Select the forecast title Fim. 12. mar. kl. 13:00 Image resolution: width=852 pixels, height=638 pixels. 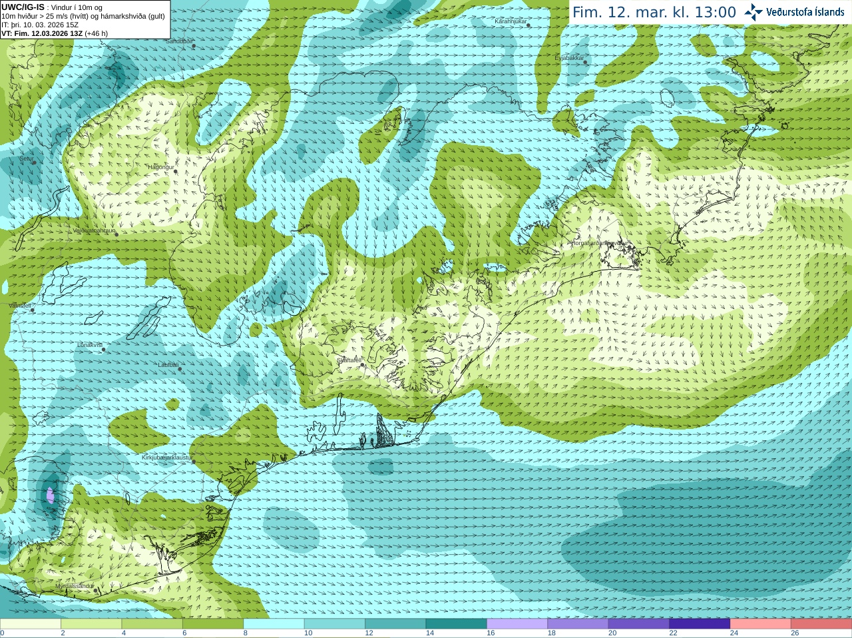[654, 12]
